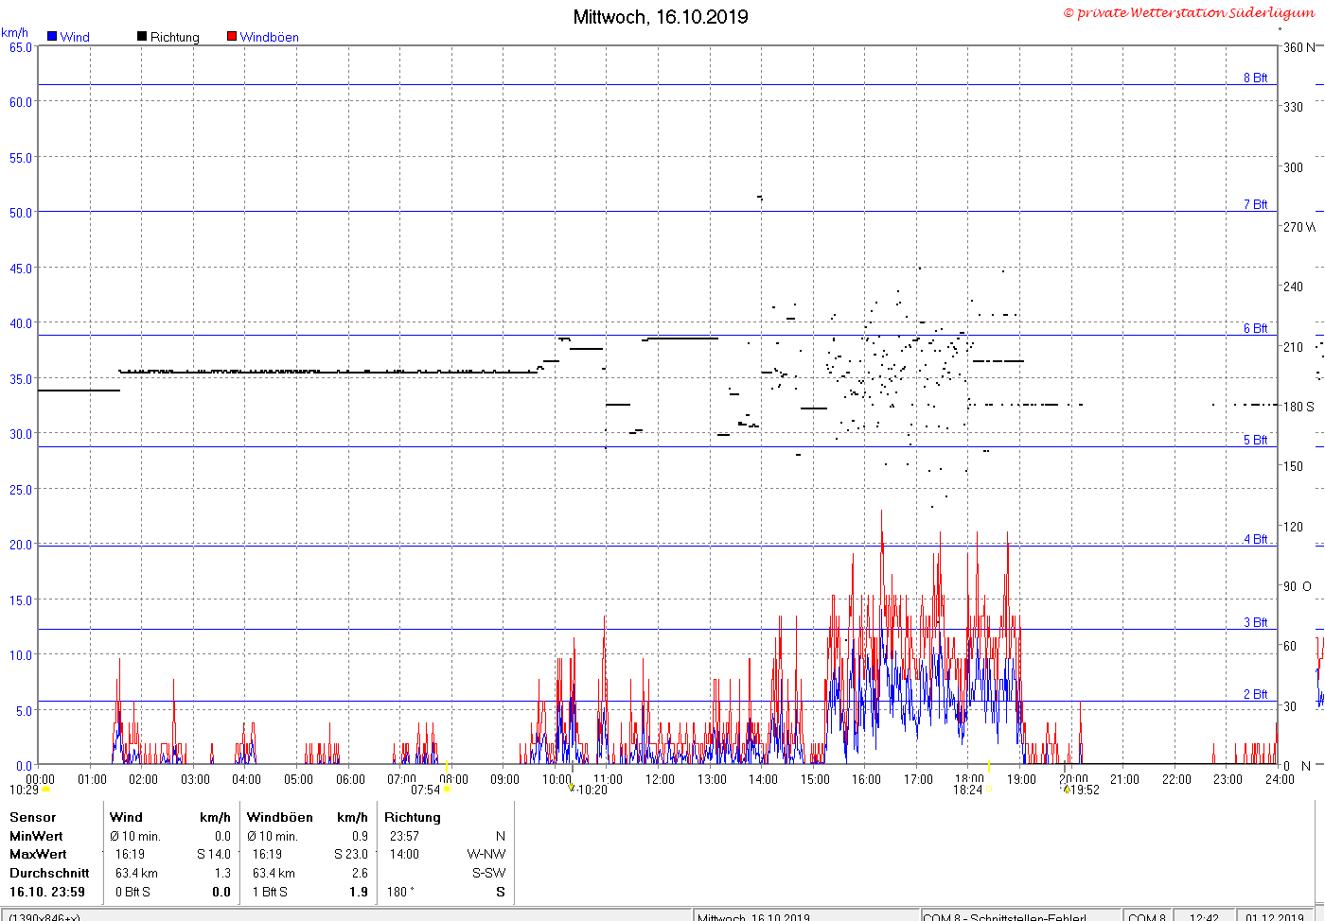Select the Richtung legend label
The height and width of the screenshot is (921, 1325).
(x=175, y=37)
